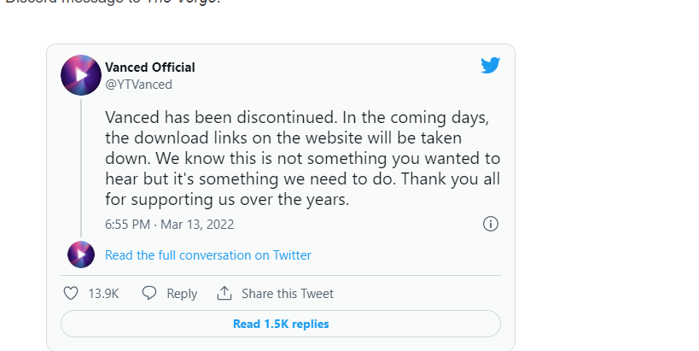Viewport: 699px width, 351px height.
Task: Open Read the full conversation on Twitter
Action: (x=208, y=255)
